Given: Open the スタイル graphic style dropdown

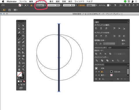Looking at the screenshot, I should point(110,5).
